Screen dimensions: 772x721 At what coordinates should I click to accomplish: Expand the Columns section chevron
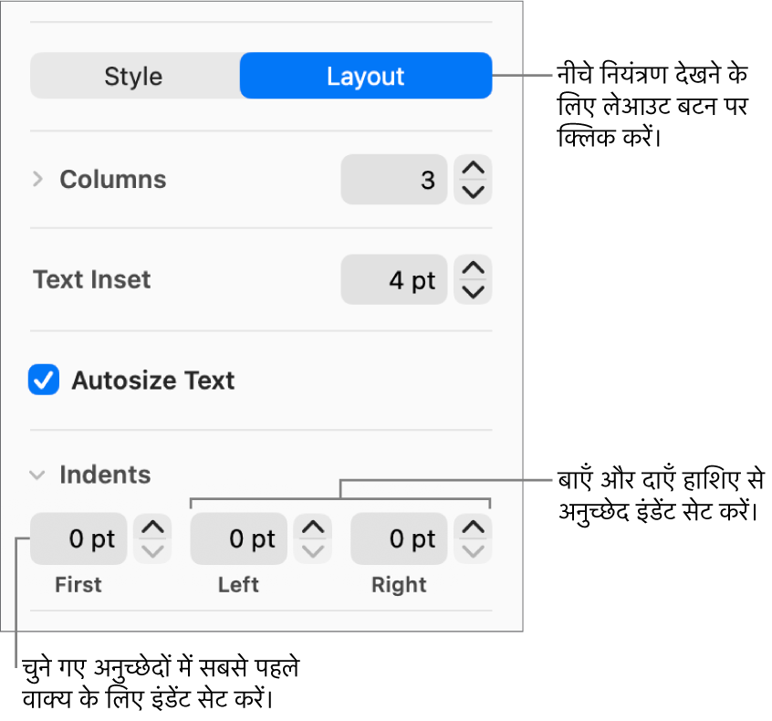click(37, 180)
